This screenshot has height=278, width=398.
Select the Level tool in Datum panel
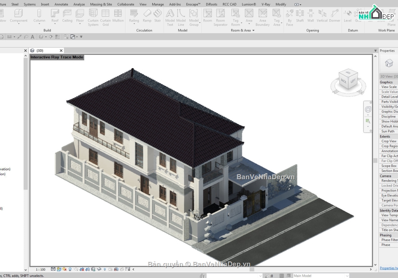click(x=348, y=17)
